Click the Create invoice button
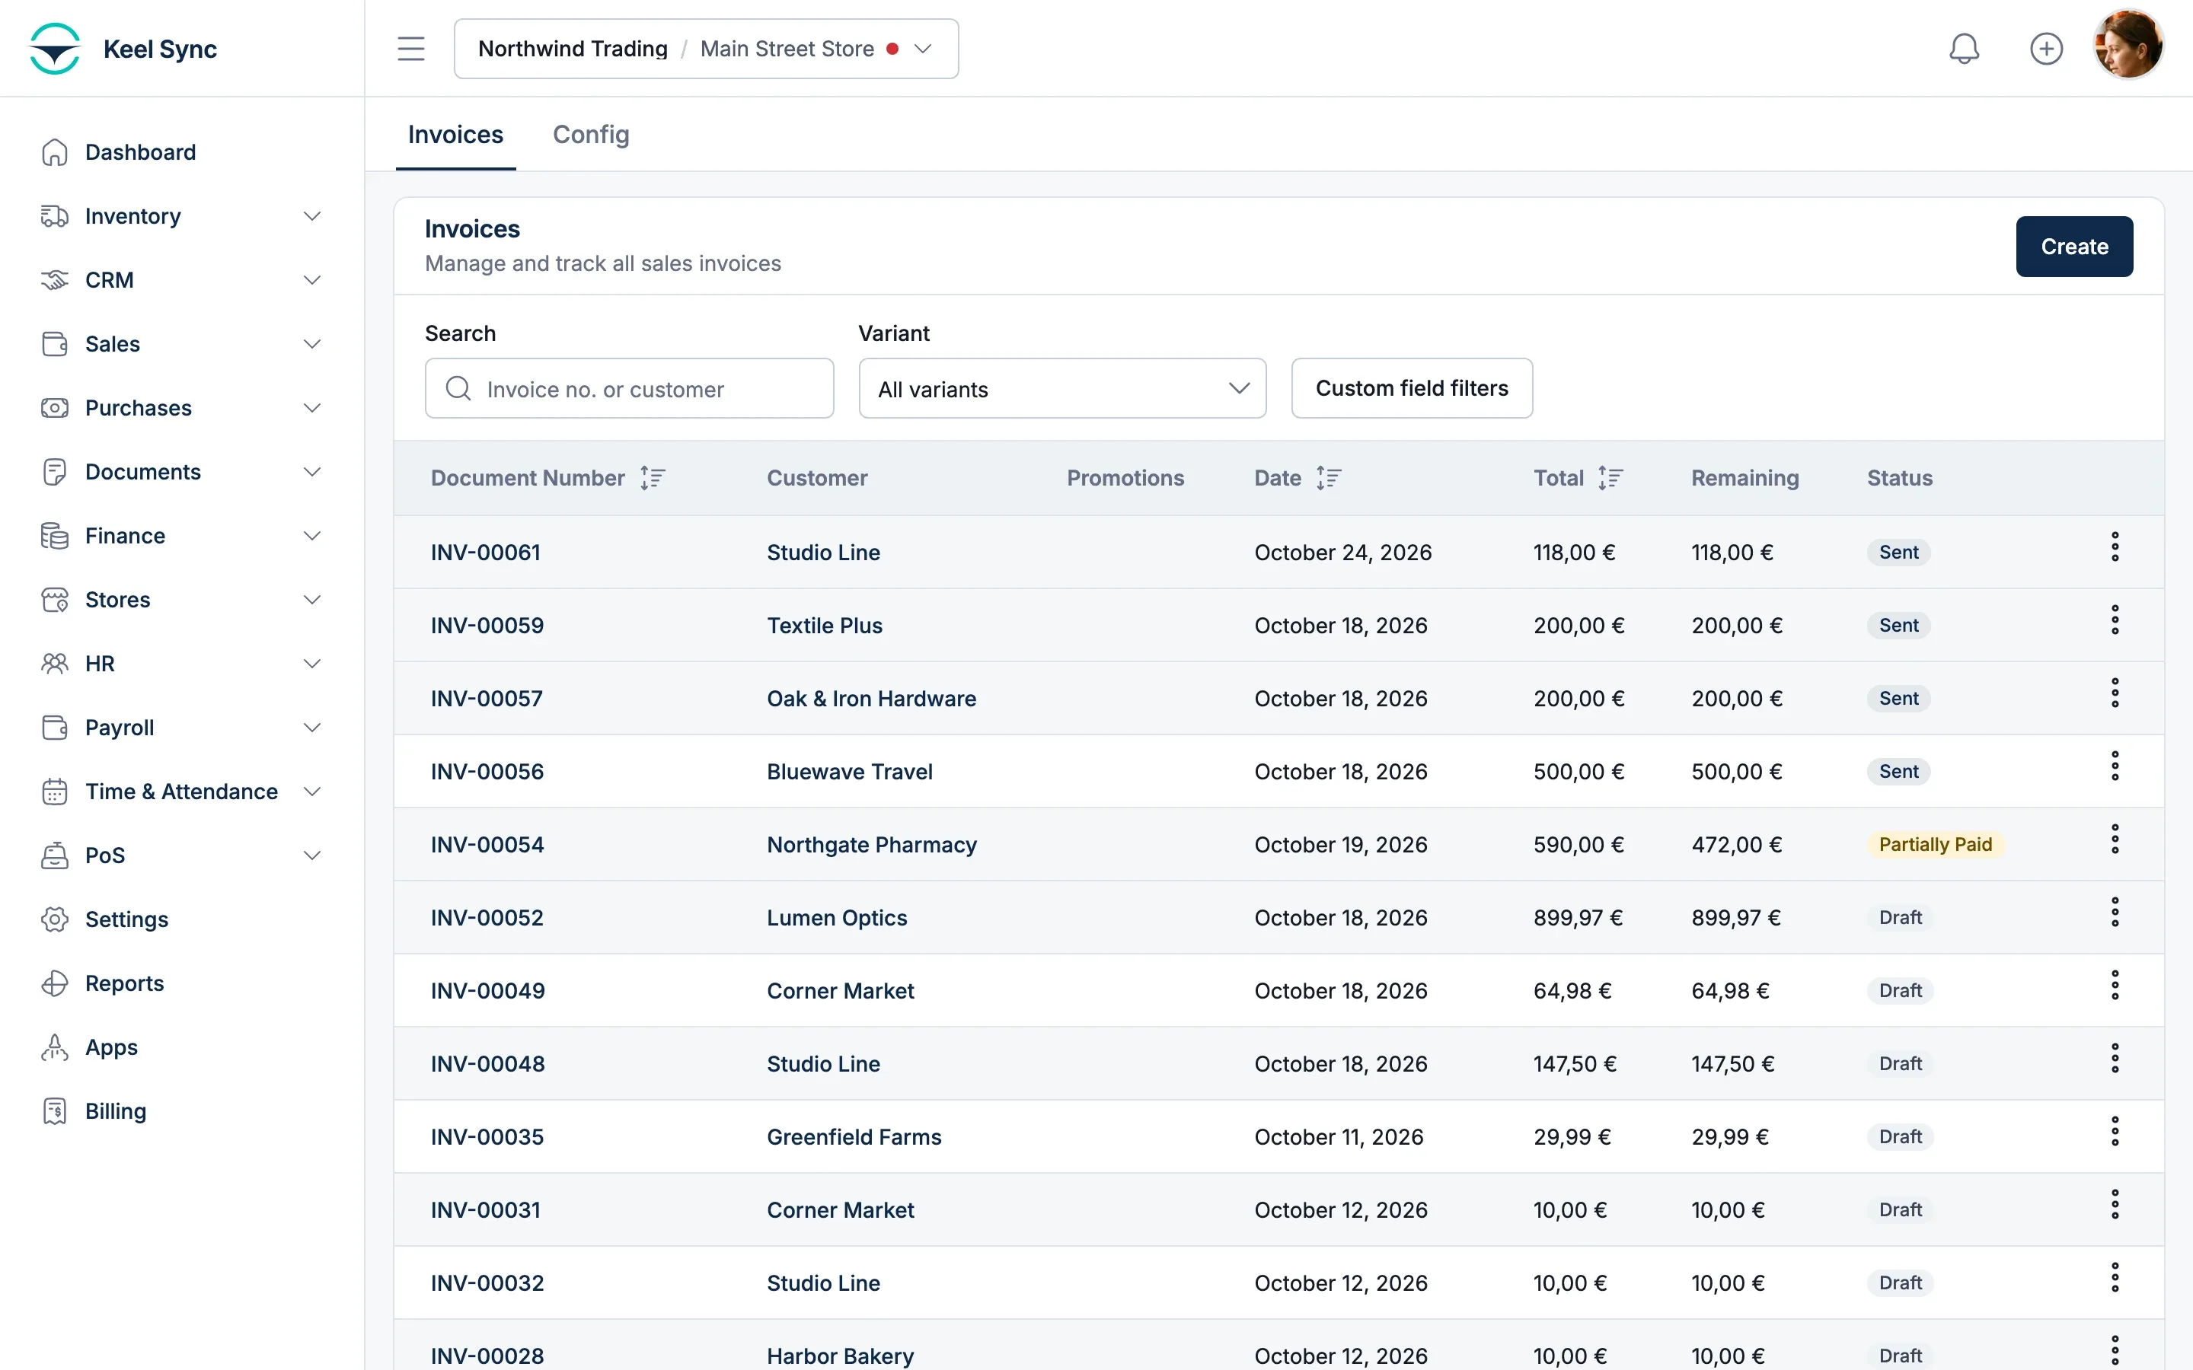 point(2073,247)
